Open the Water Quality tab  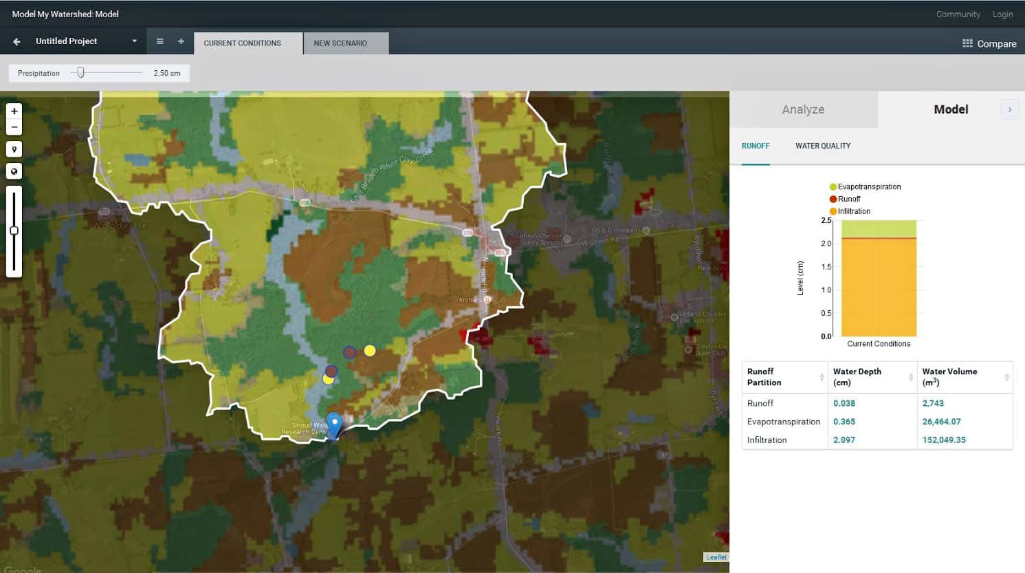click(823, 146)
